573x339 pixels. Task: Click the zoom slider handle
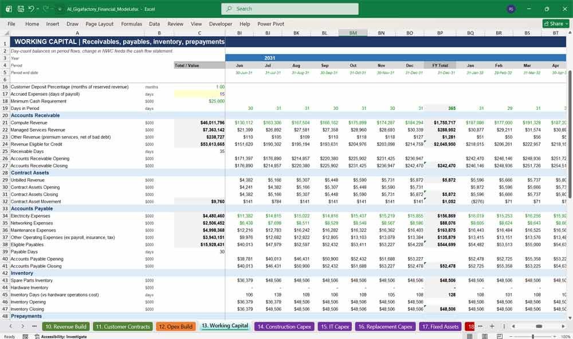(x=533, y=336)
